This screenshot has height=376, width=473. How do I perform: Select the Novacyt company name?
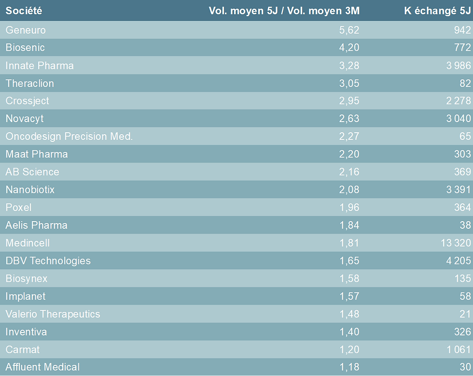tap(25, 119)
